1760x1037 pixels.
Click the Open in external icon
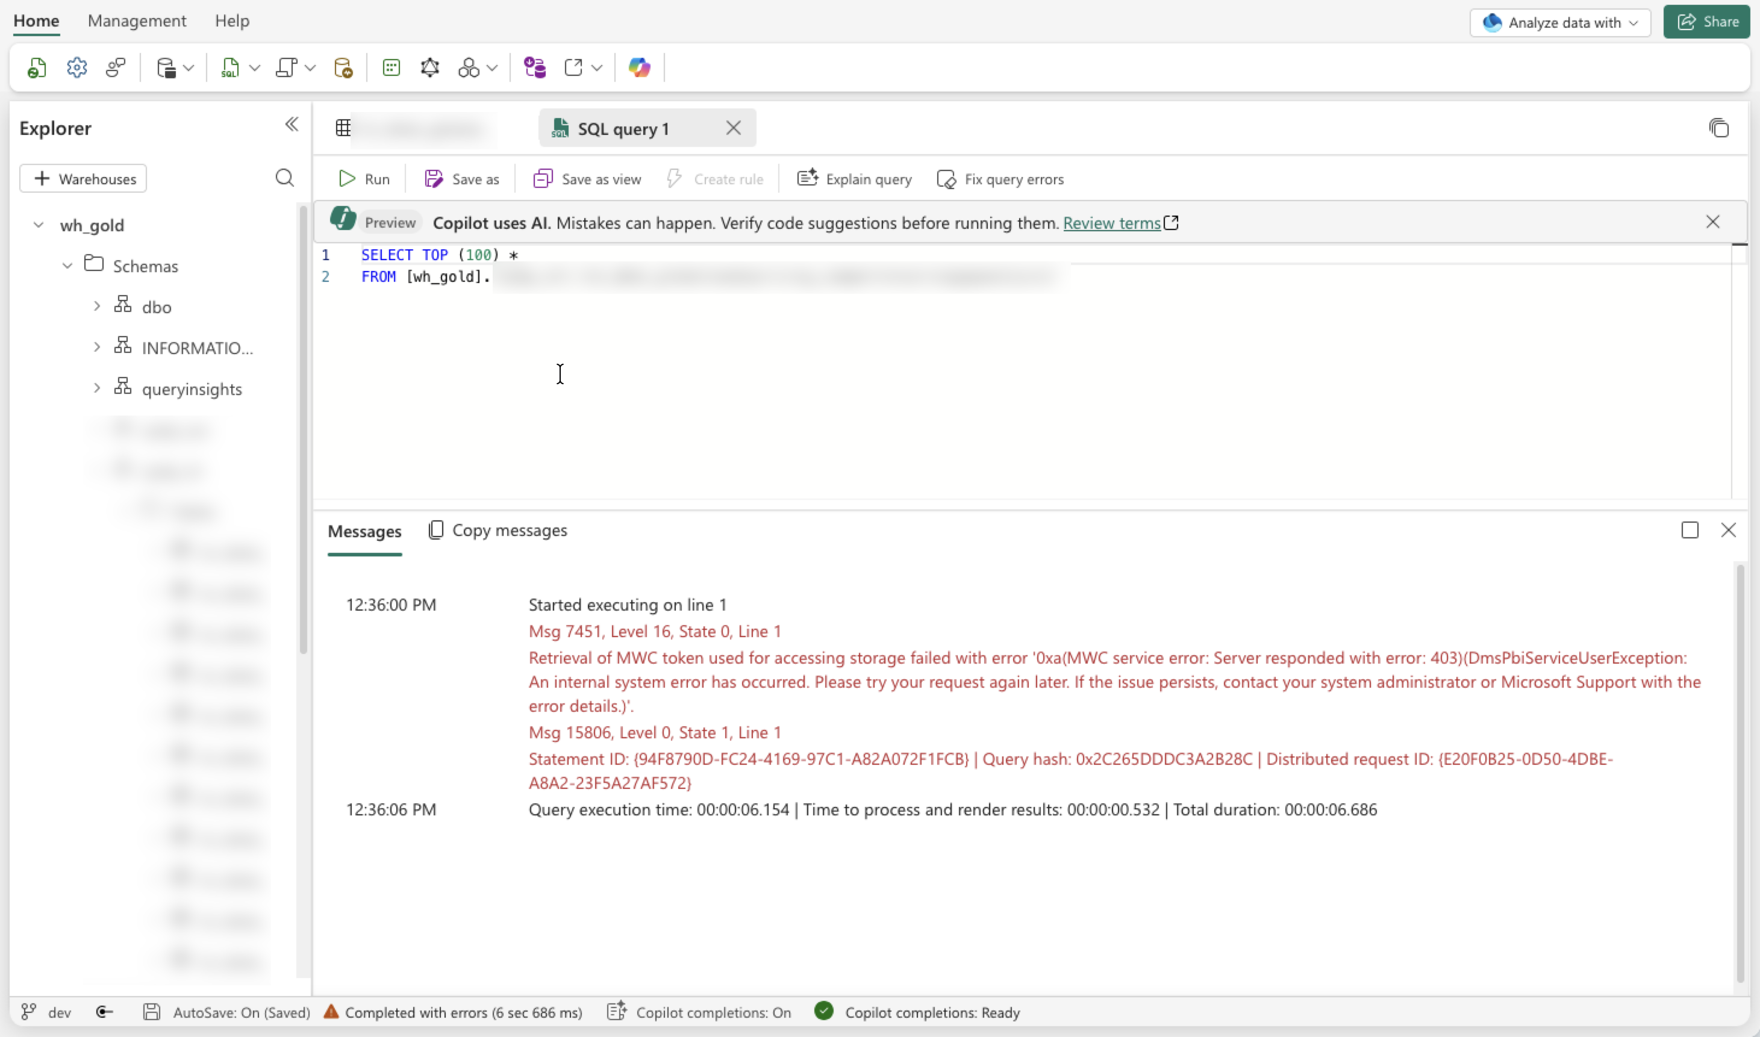point(573,68)
